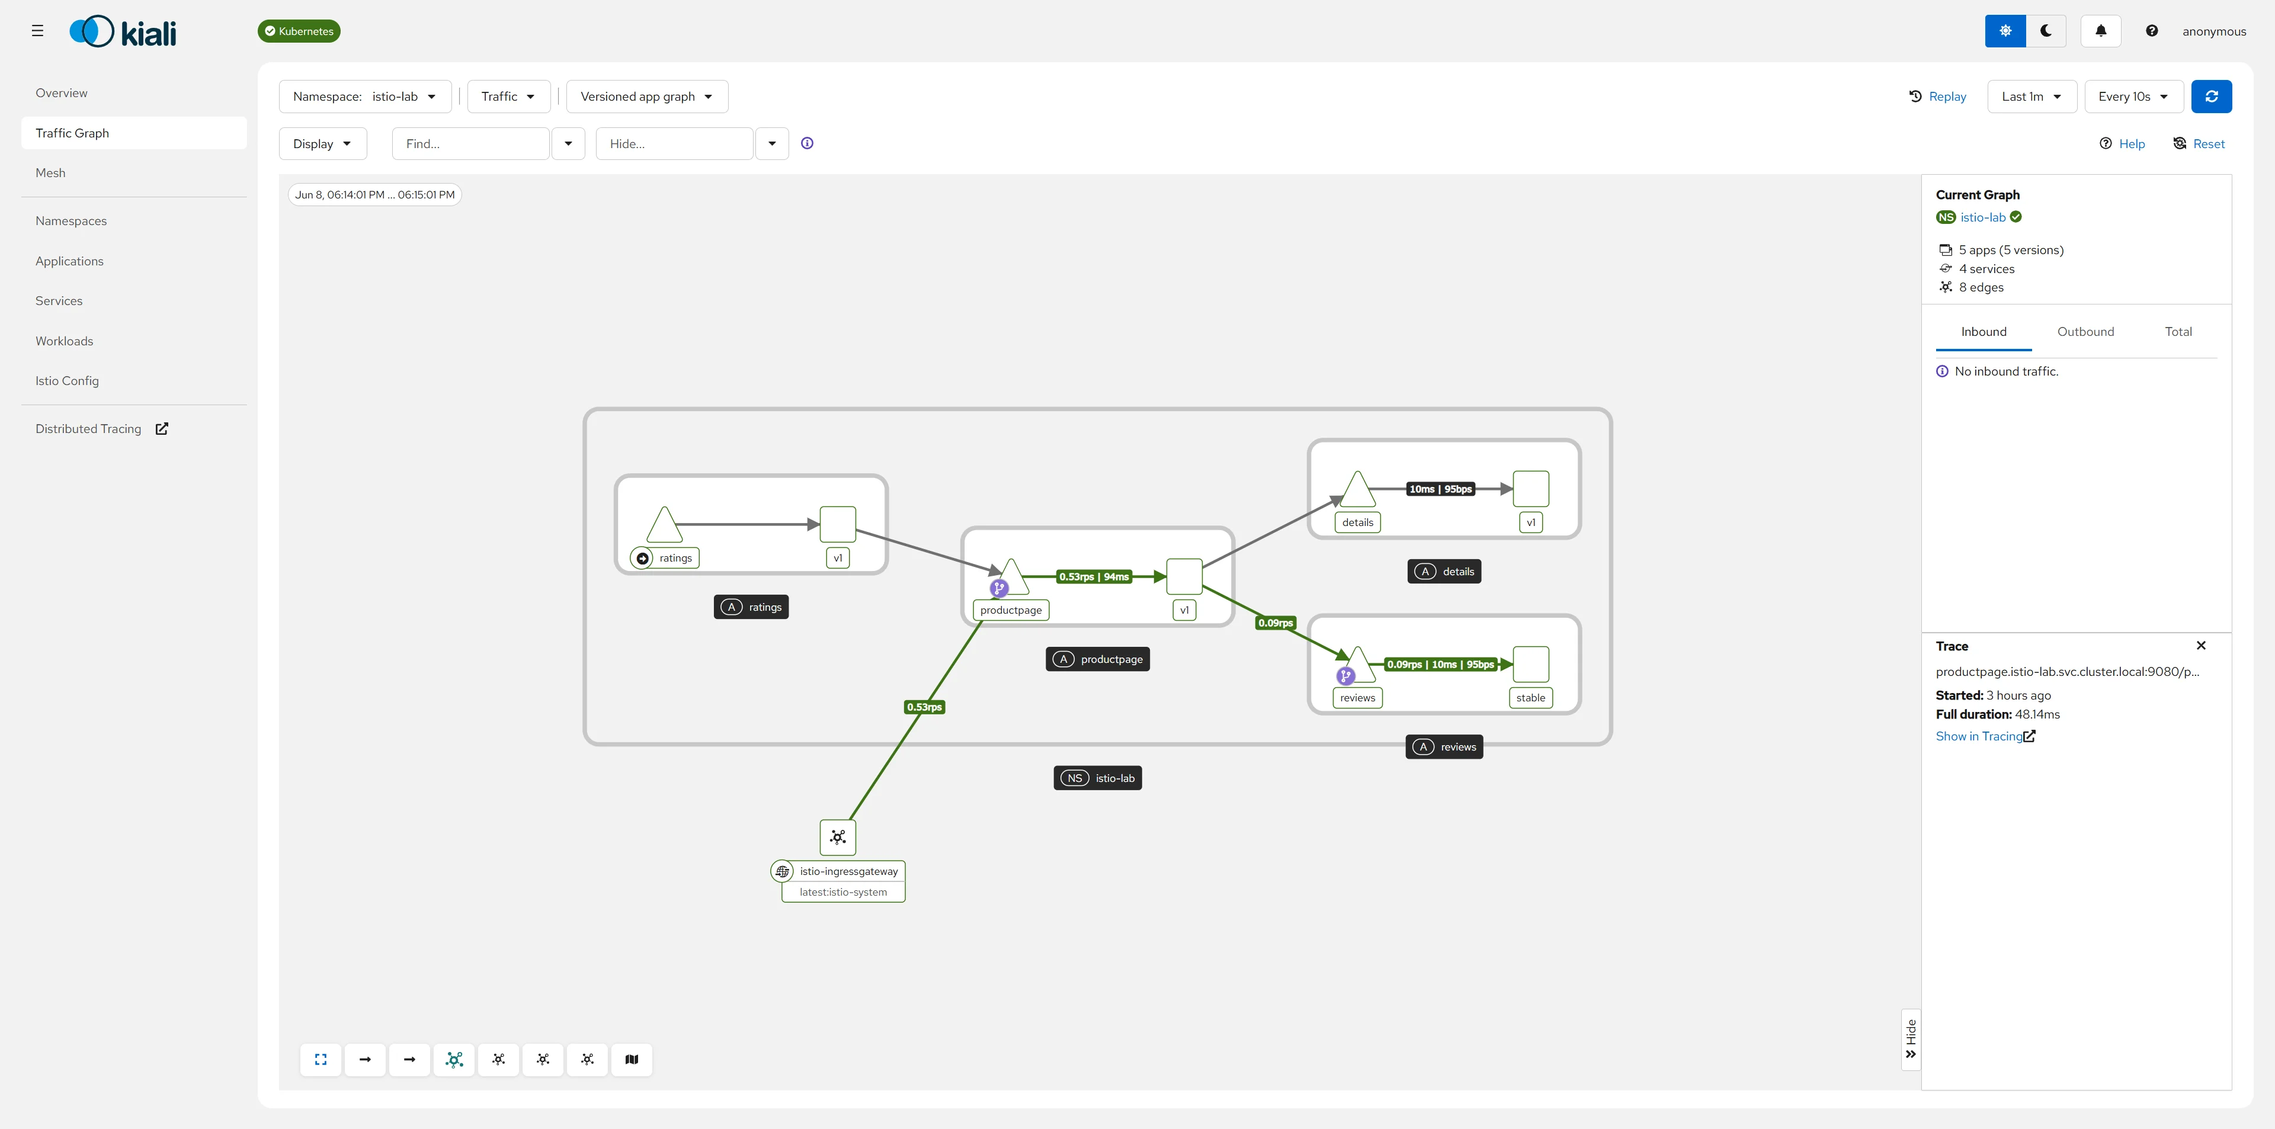Click the hamburger menu icon
2275x1129 pixels.
37,31
